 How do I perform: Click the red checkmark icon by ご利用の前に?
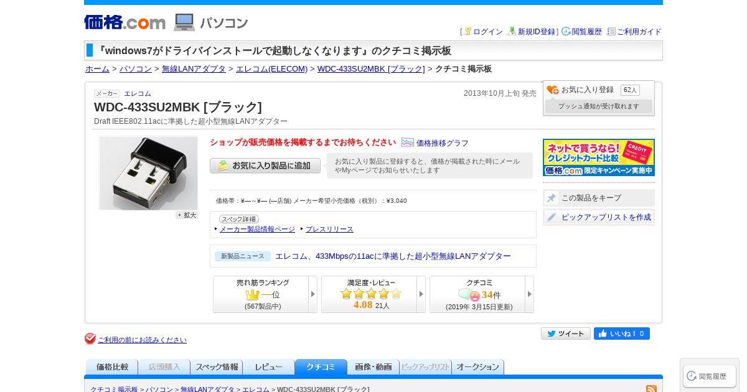point(90,339)
